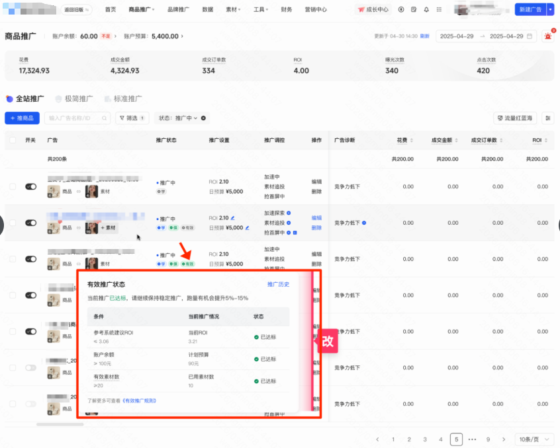Open the 财务 menu item
The width and height of the screenshot is (560, 448).
point(287,10)
